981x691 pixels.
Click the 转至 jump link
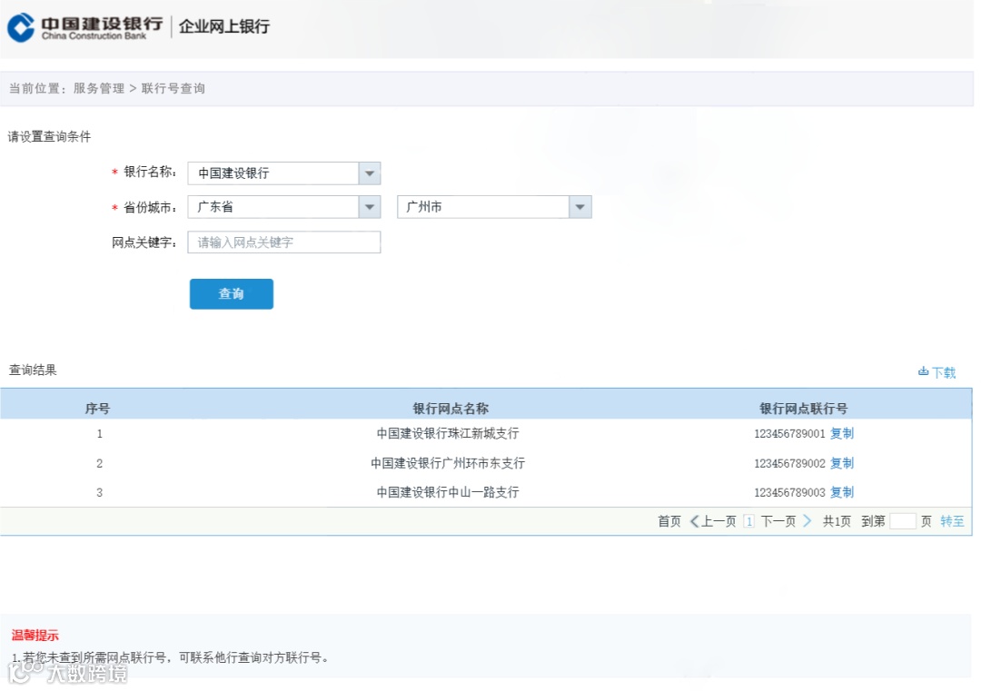pos(952,521)
